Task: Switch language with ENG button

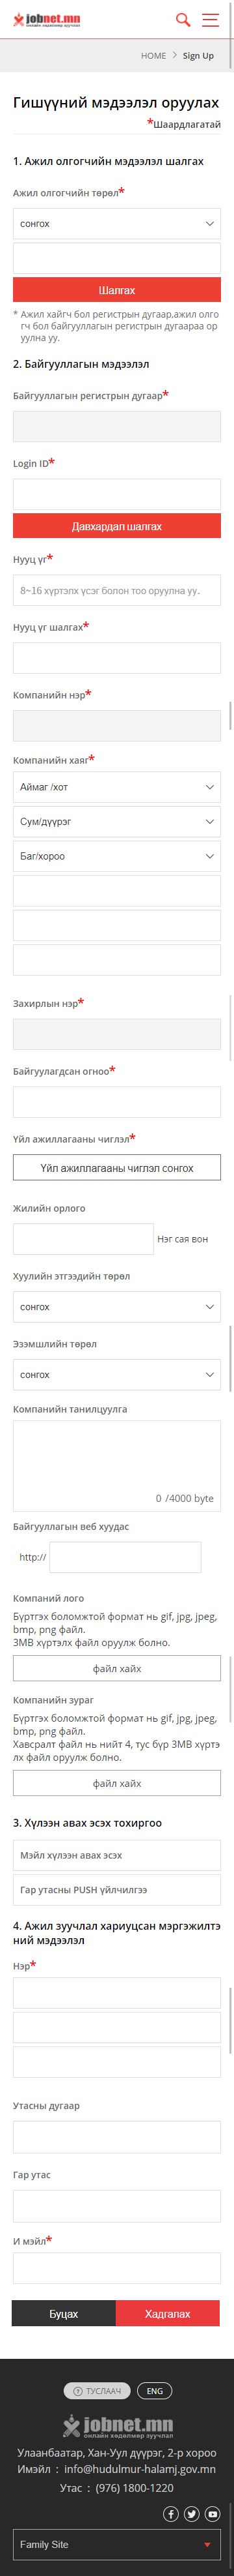Action: click(x=154, y=2391)
